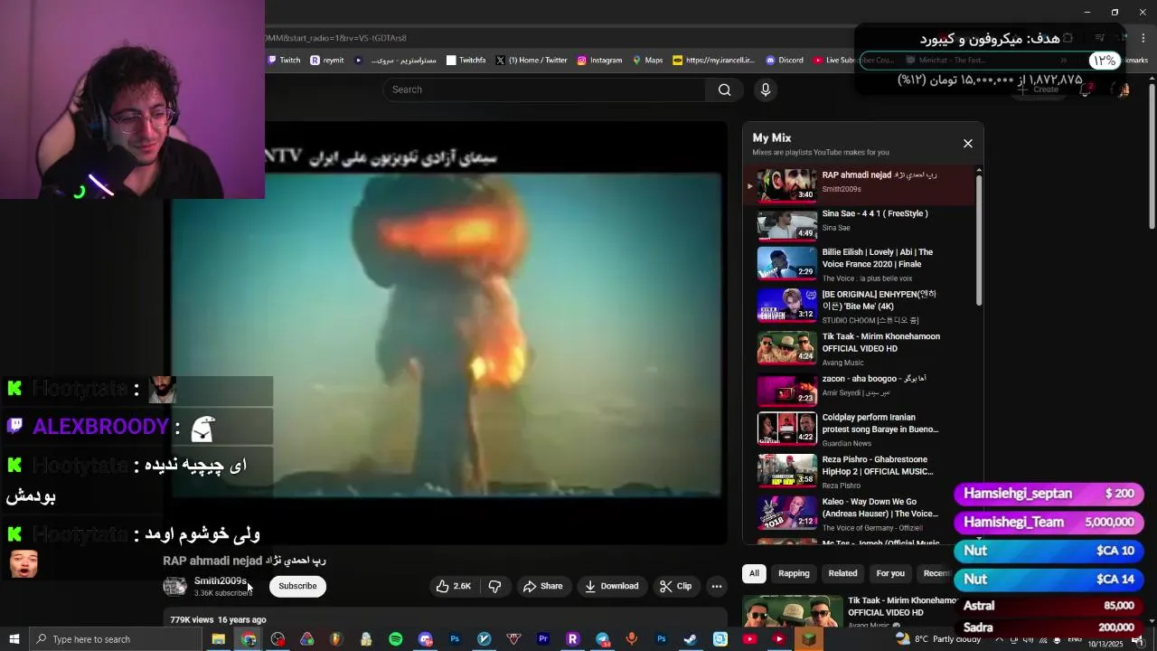Open Smith2009s channel avatar

click(174, 586)
